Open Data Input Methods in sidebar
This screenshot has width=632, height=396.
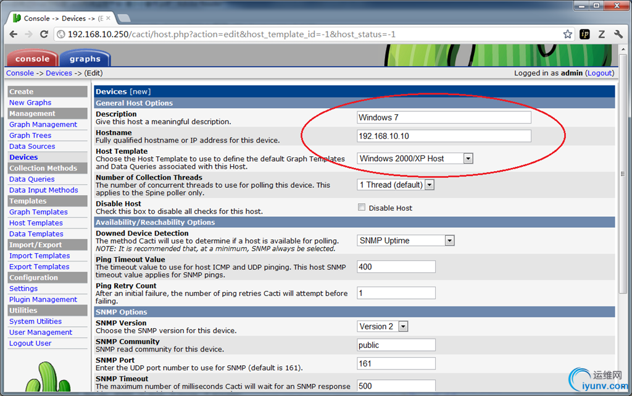pyautogui.click(x=44, y=190)
